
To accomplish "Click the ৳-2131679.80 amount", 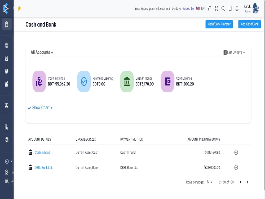I will tap(212, 153).
